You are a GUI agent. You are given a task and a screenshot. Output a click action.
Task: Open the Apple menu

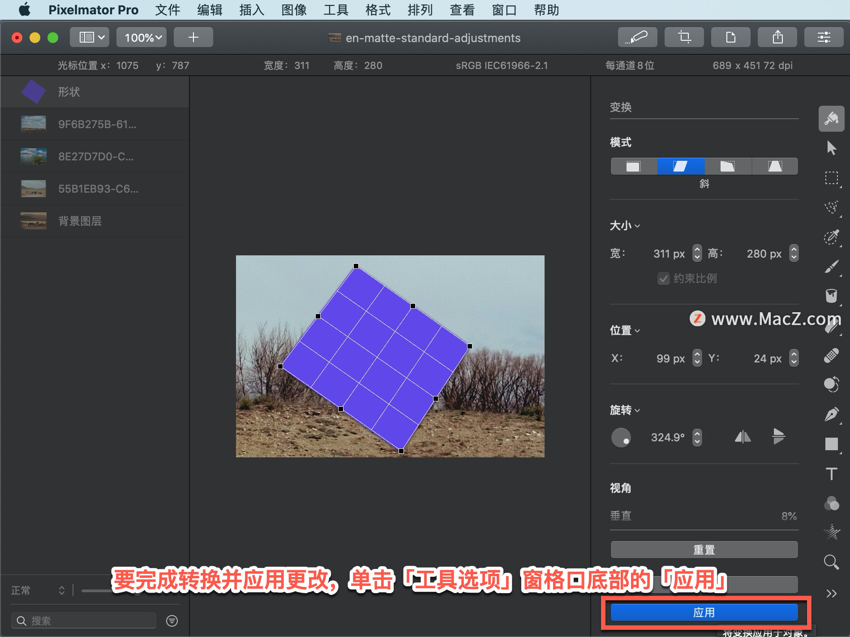coord(25,9)
